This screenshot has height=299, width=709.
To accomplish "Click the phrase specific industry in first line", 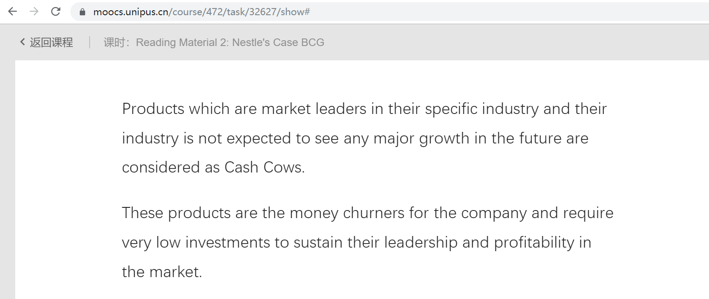I will [x=482, y=109].
